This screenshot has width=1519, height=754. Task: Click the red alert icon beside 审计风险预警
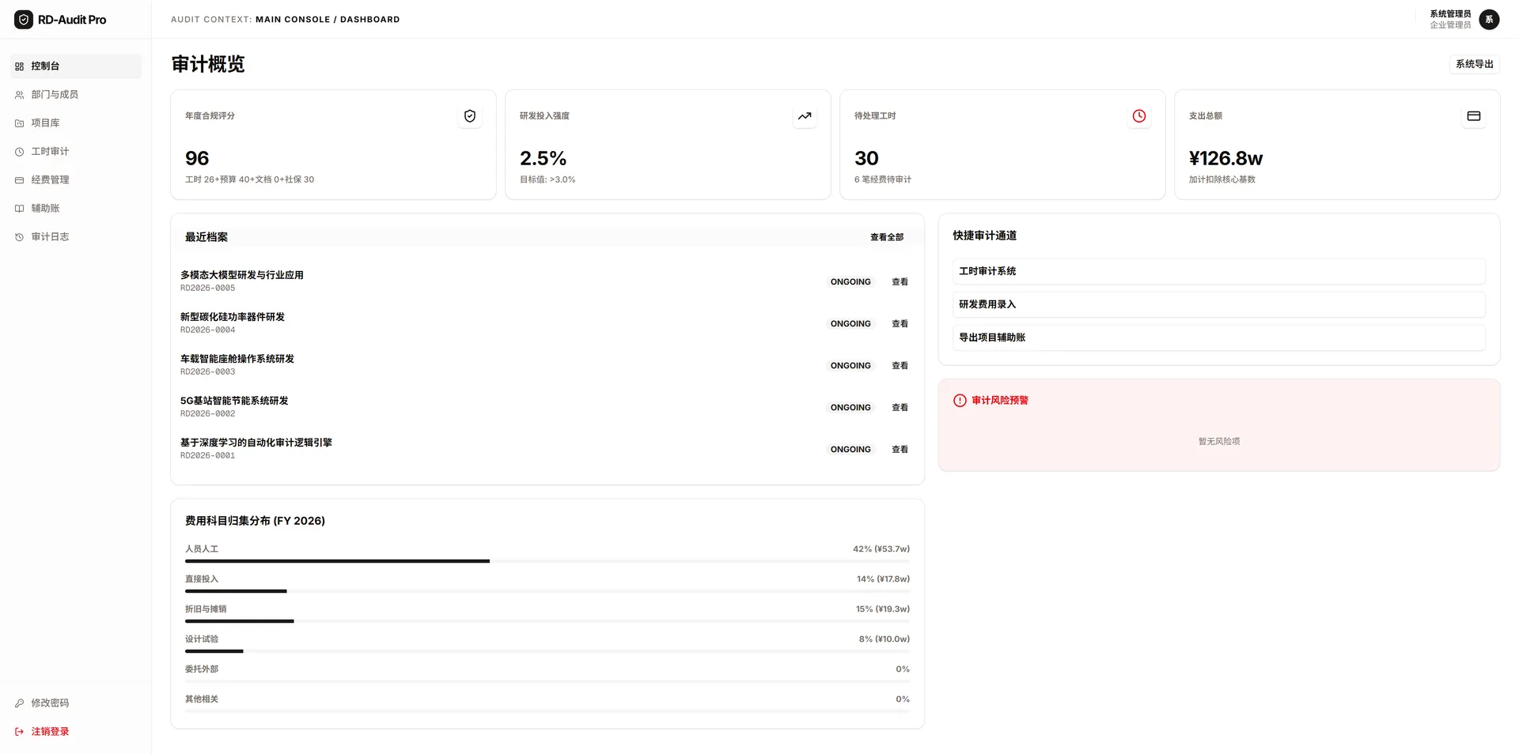point(960,401)
